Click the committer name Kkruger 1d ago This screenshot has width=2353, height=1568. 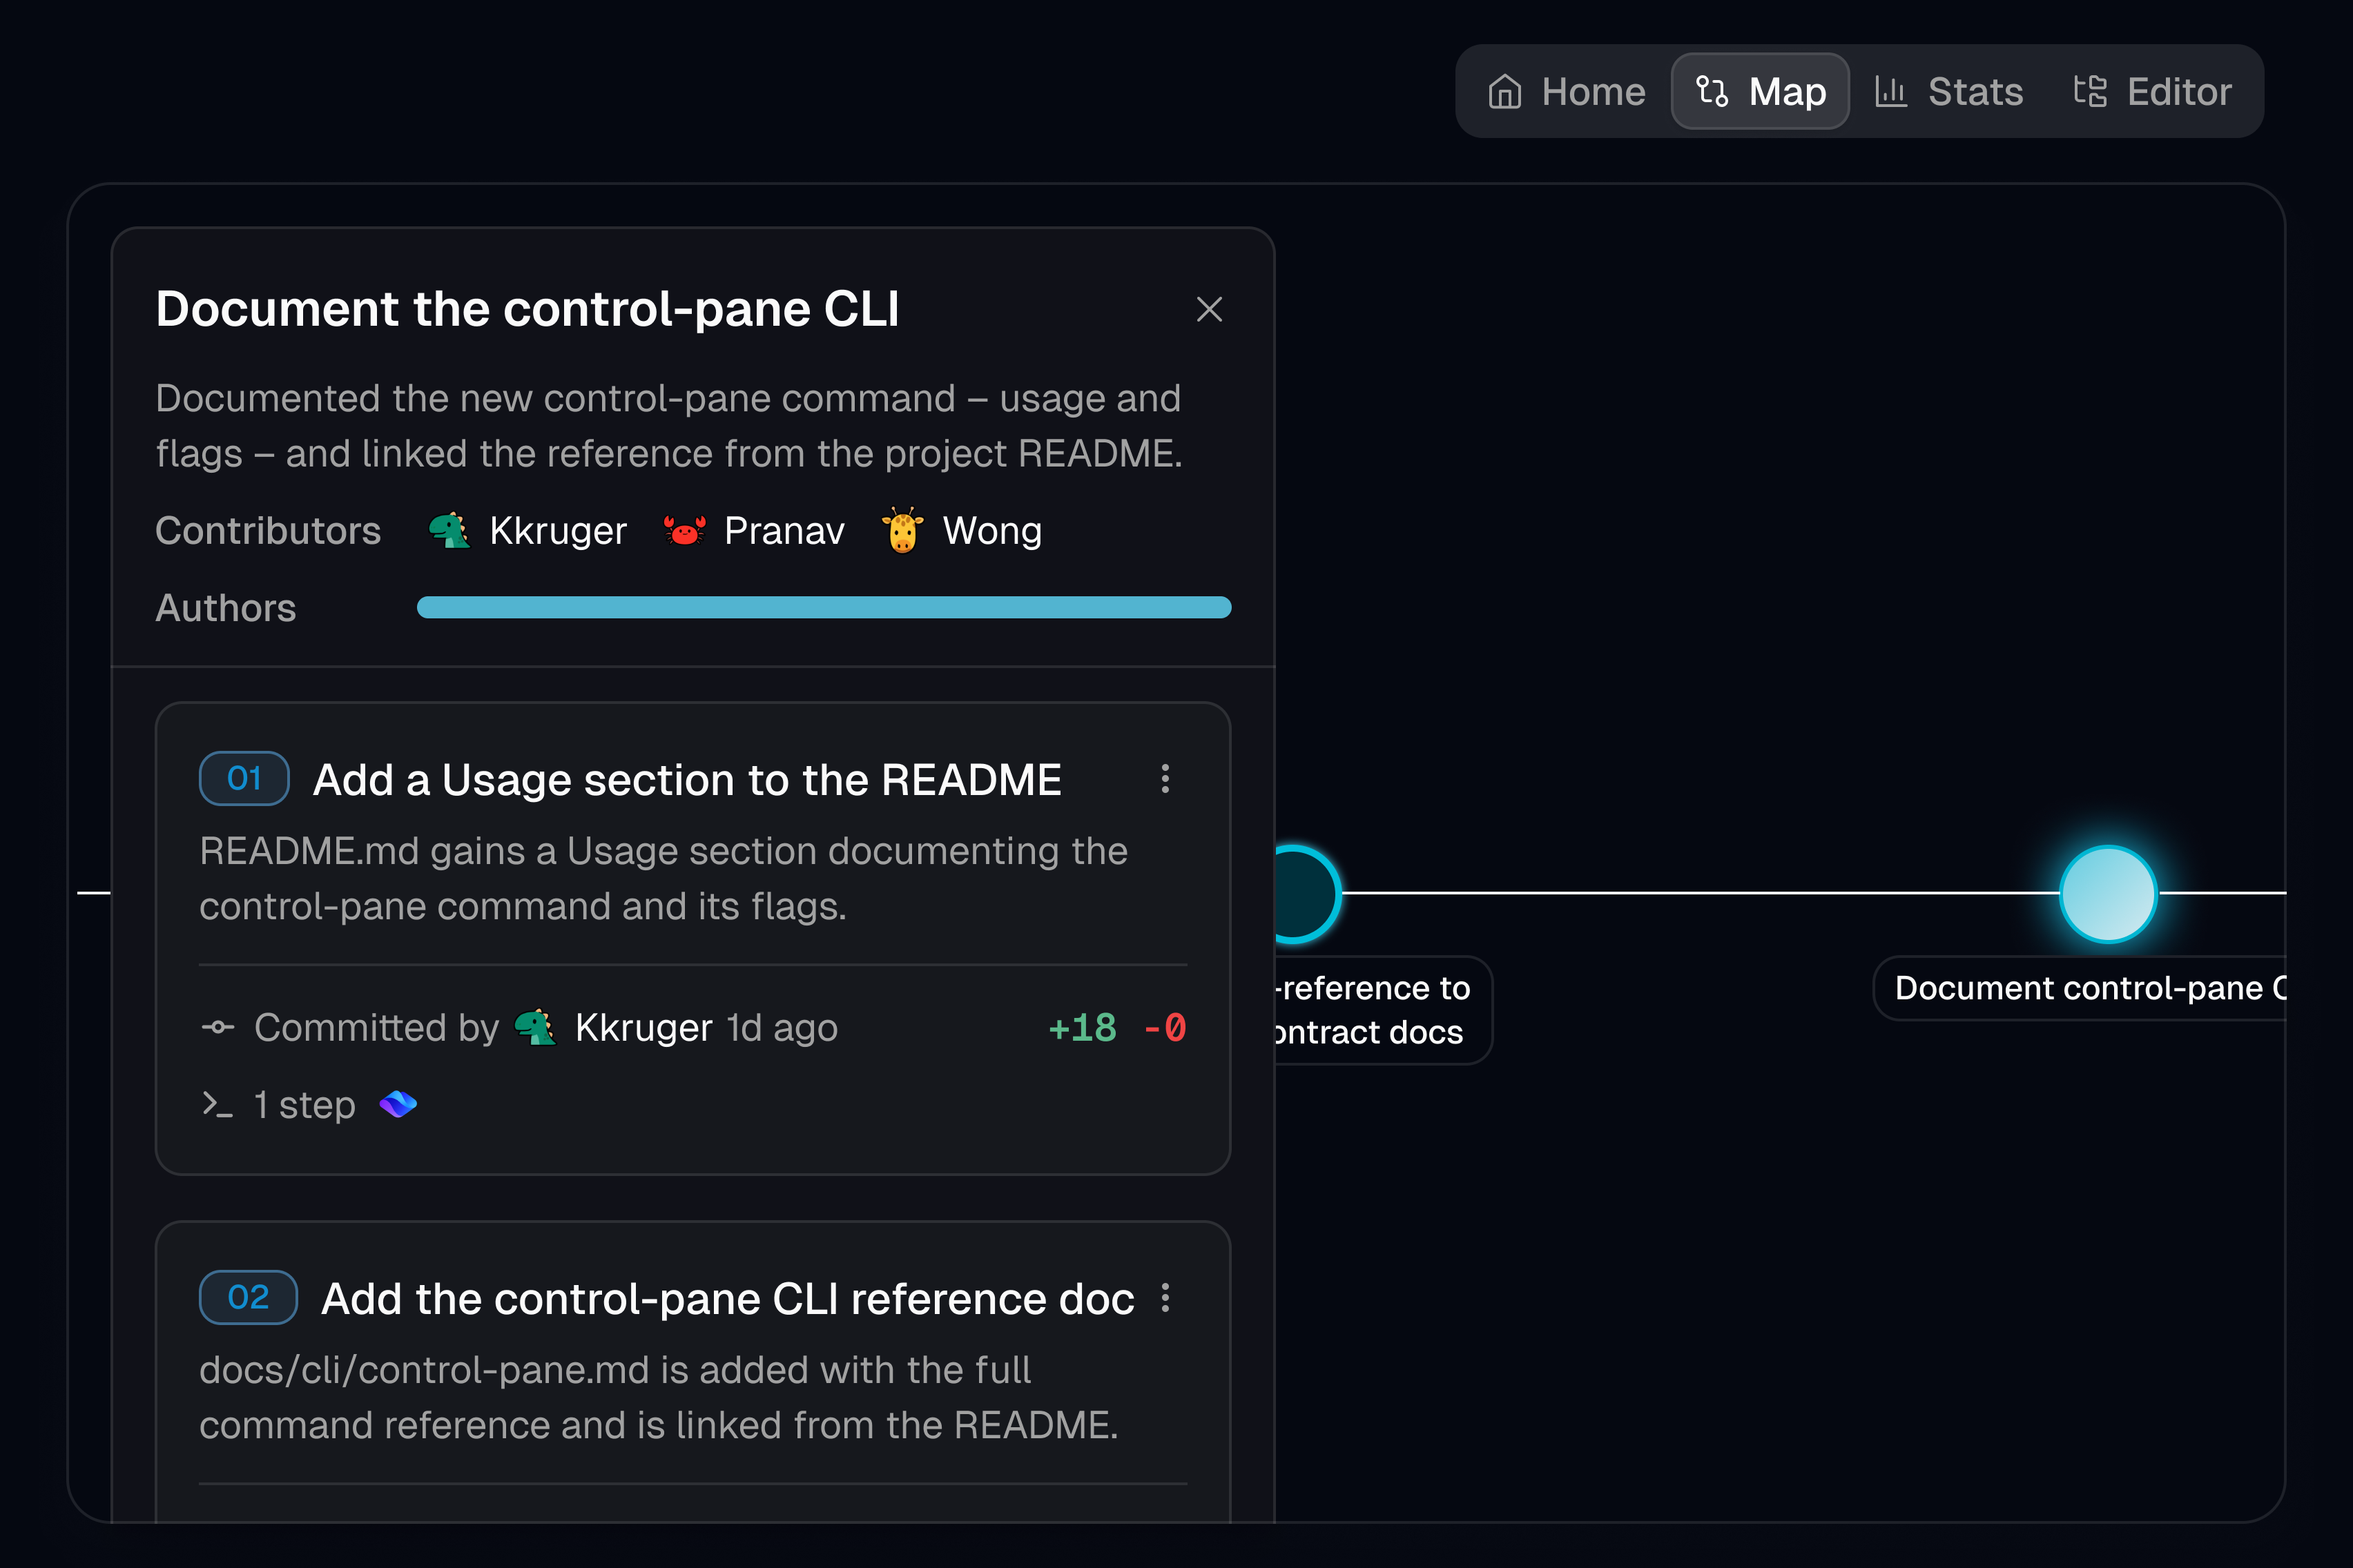pos(706,1028)
